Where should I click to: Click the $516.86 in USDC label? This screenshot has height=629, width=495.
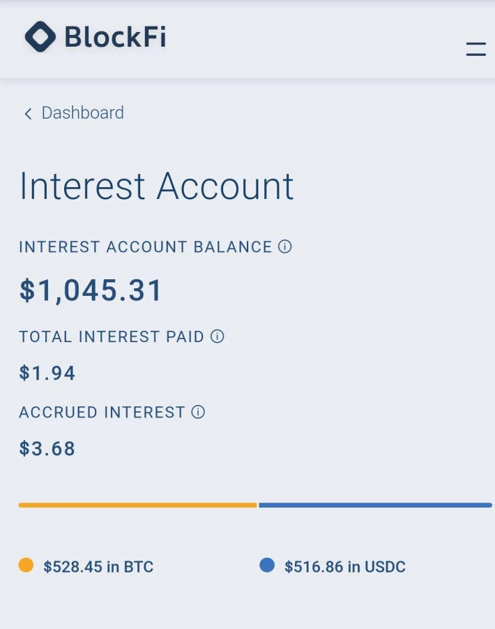tap(345, 566)
